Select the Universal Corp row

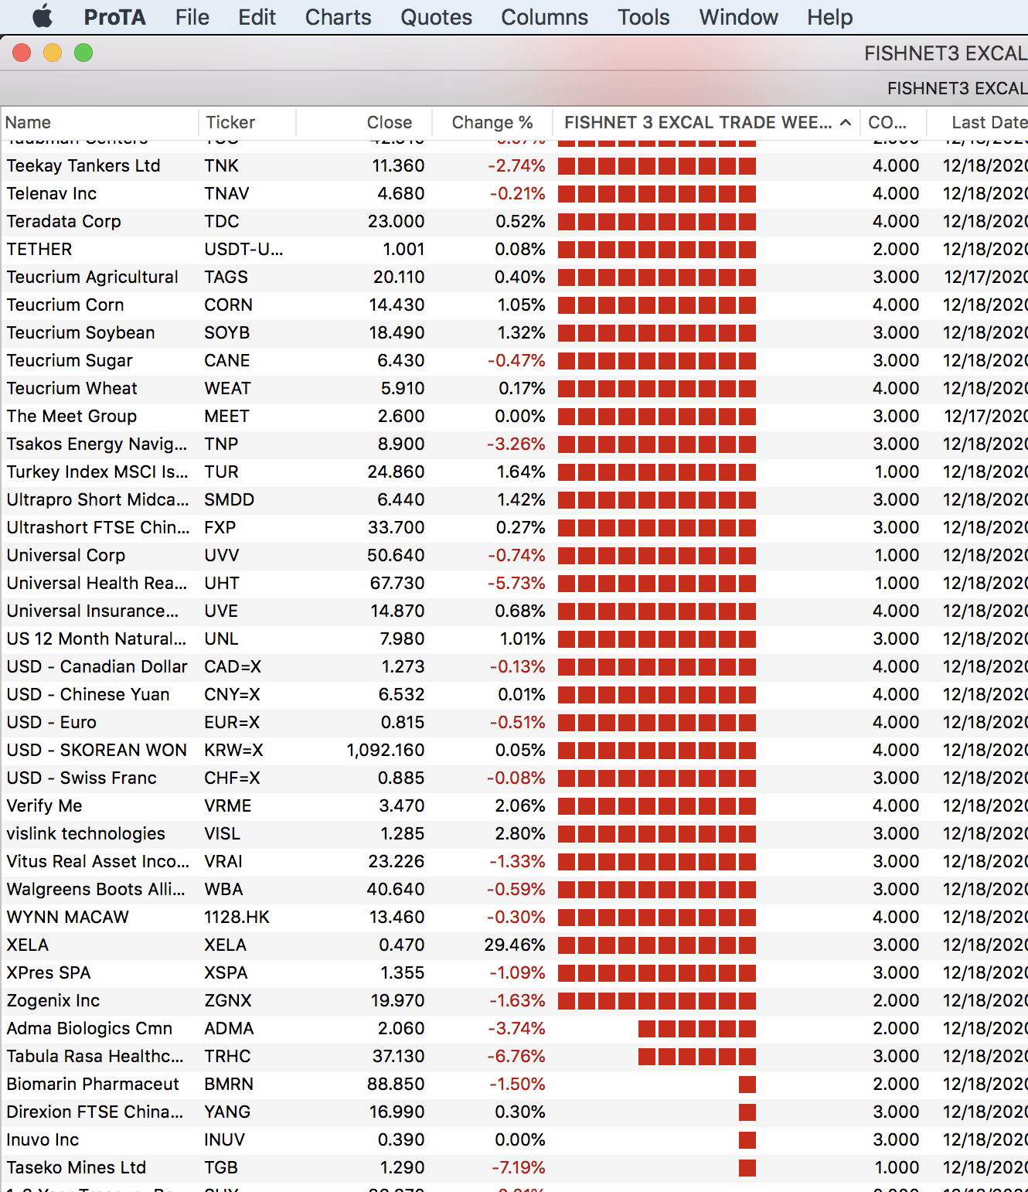pyautogui.click(x=514, y=555)
